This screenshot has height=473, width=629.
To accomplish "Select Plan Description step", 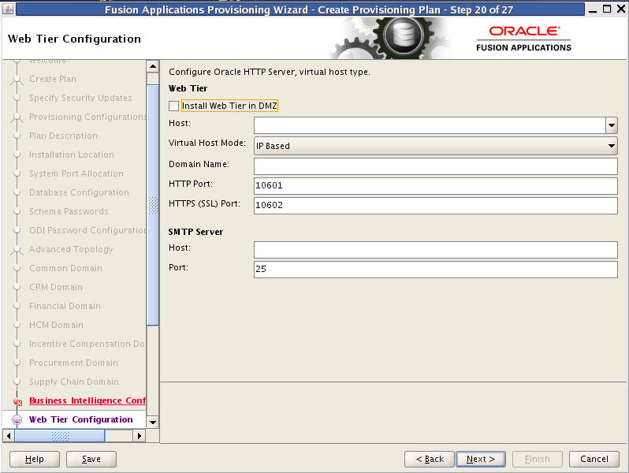I will 63,136.
